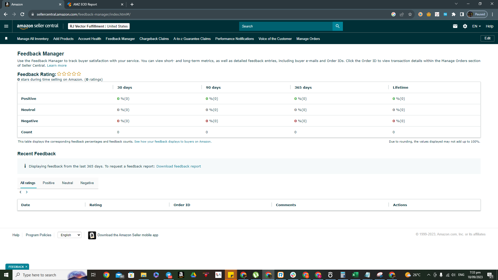Click the Order ID column header
Screen dimensions: 498x280
pos(182,205)
